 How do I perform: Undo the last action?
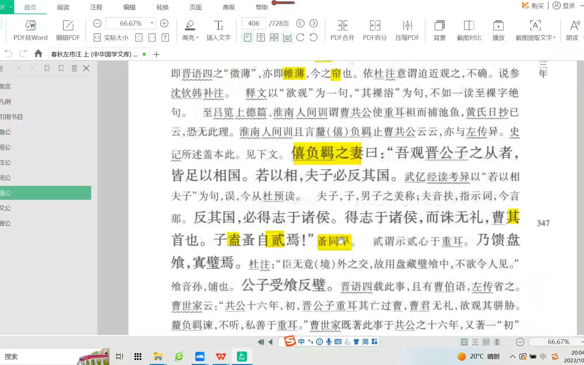8,54
